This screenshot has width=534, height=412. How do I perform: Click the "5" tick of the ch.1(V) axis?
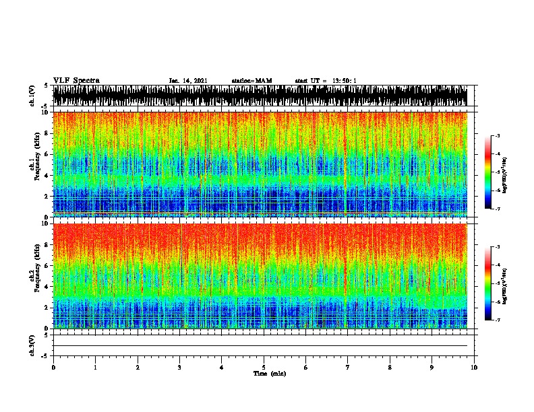(46, 85)
